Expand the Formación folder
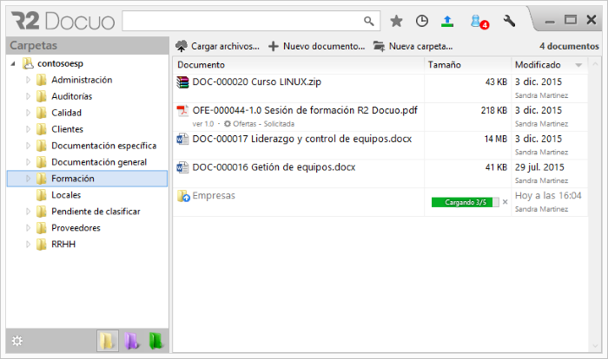 [x=28, y=179]
